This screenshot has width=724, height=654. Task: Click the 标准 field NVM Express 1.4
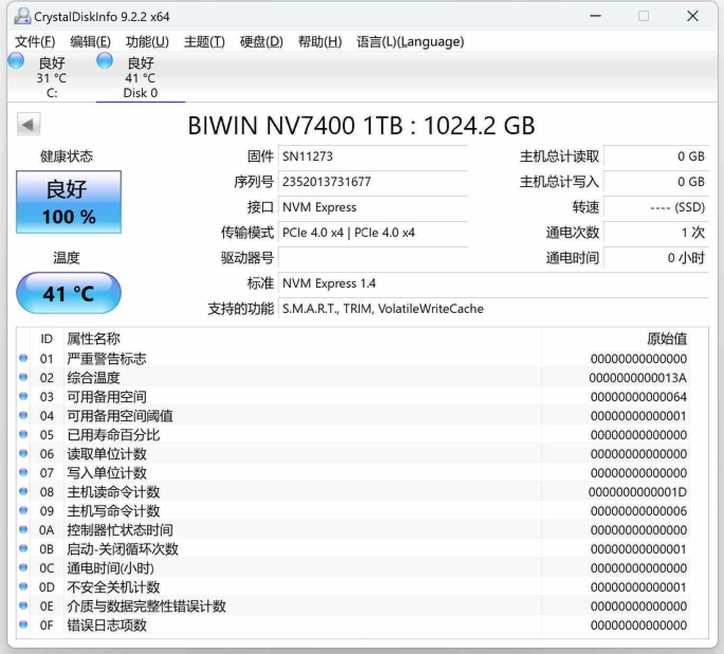493,283
